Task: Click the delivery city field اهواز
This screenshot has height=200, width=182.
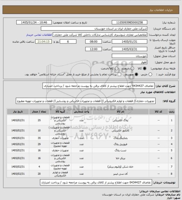Action: [x=130, y=62]
